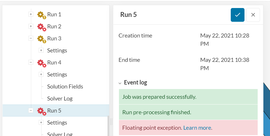Click the Run 5 failed gear icon
Screen dimensions: 270x136
coord(41,111)
